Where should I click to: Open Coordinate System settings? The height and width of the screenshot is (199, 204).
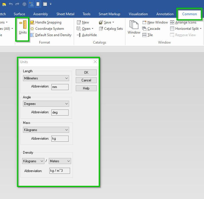tap(47, 29)
